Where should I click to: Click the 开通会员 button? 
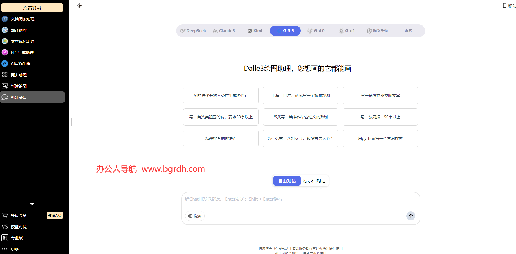tap(55, 215)
